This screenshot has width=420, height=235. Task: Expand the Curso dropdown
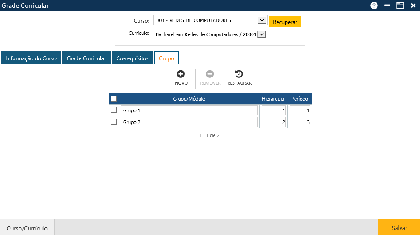(x=261, y=20)
